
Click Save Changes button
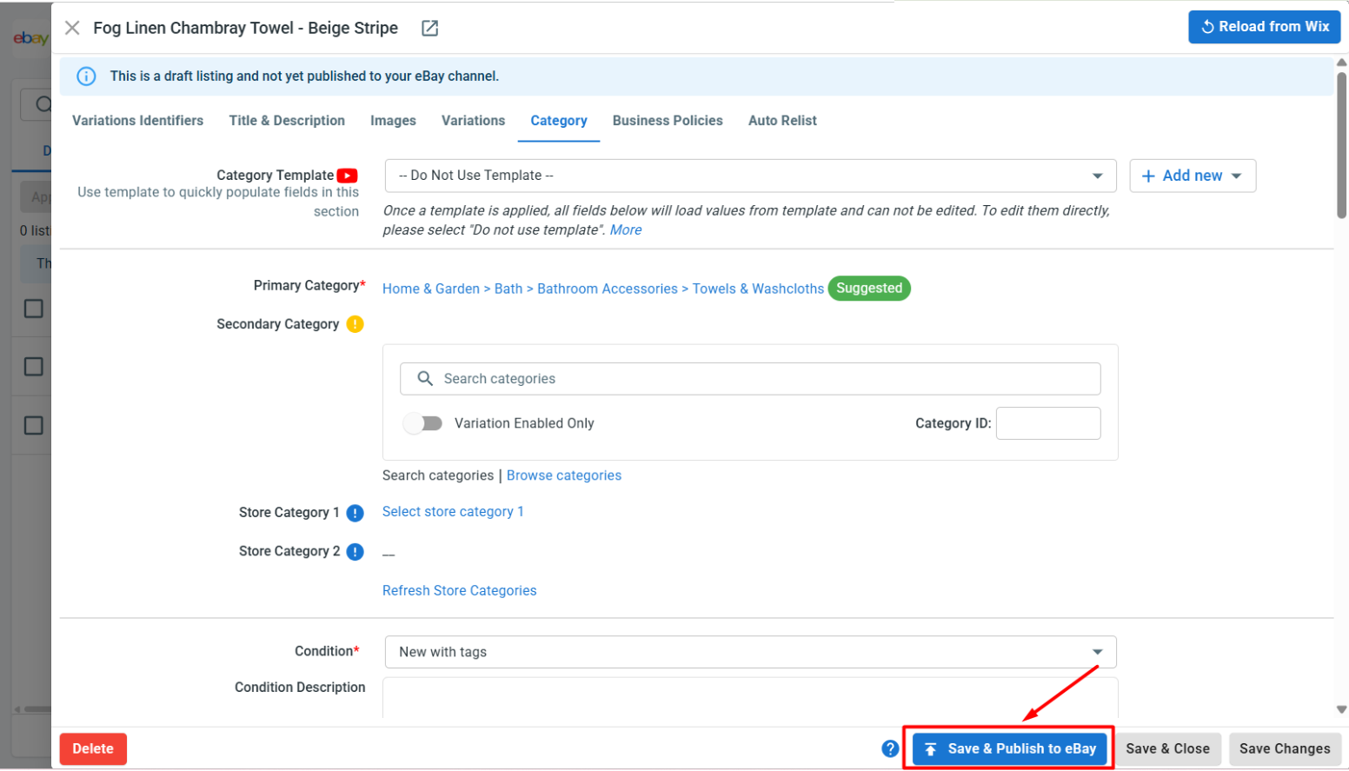click(1285, 748)
